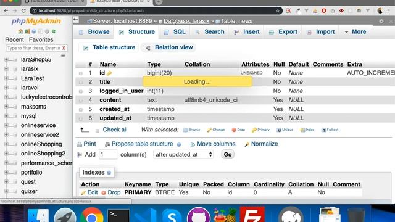
Task: Switch to the Import tab
Action: 321,31
